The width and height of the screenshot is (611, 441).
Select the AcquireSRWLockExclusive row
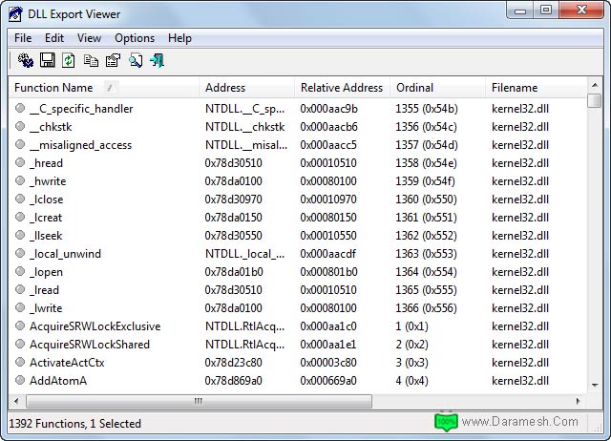click(x=95, y=326)
